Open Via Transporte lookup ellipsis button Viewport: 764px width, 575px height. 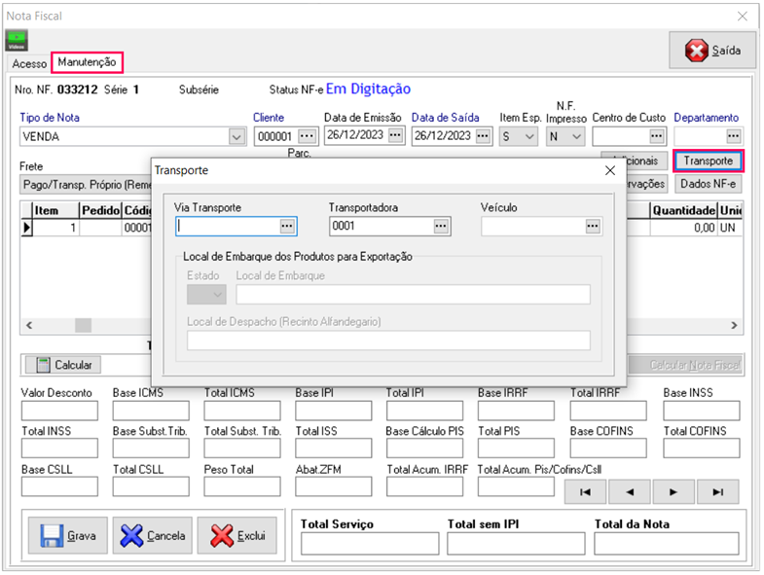pos(286,226)
